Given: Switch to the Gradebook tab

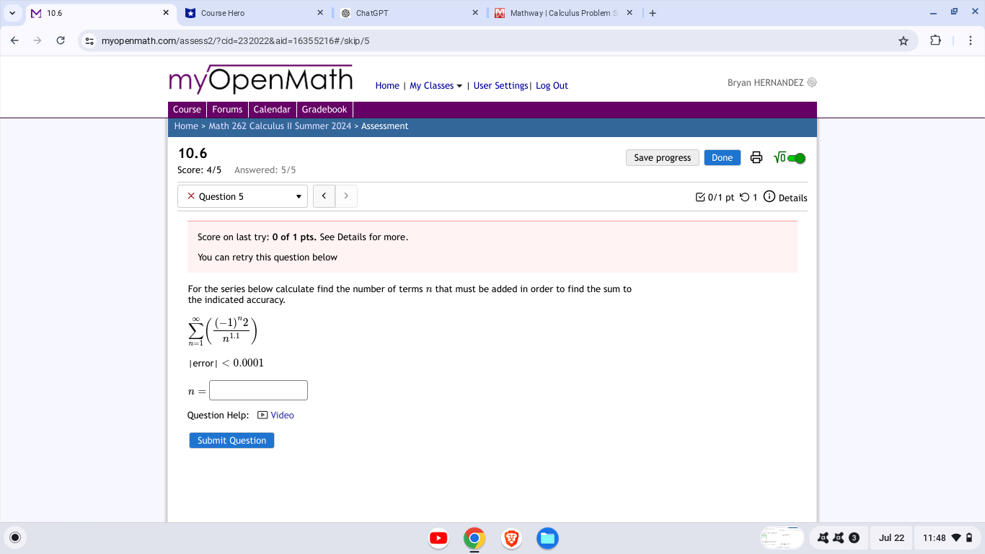Looking at the screenshot, I should (324, 110).
